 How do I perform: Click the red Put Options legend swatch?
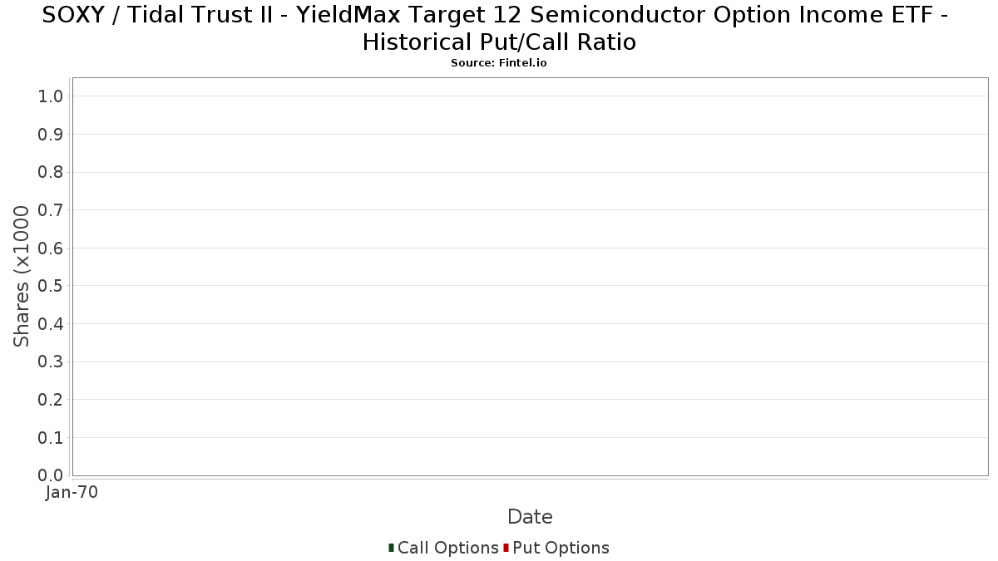506,548
